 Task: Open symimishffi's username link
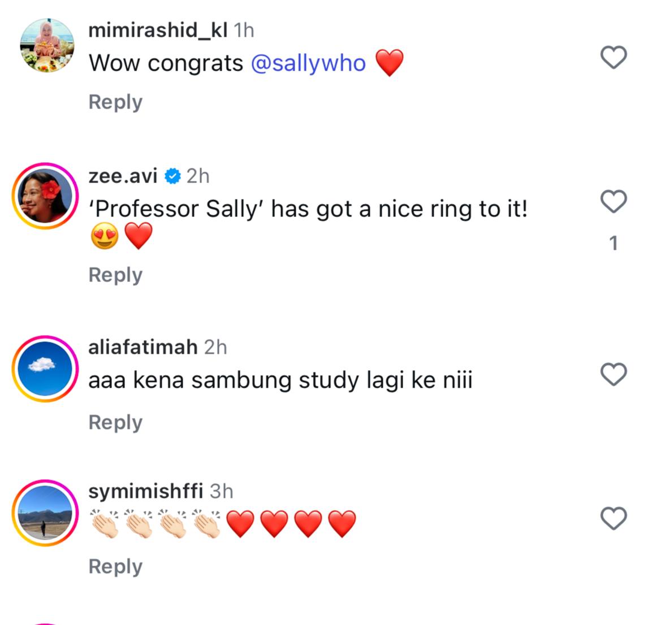click(145, 491)
